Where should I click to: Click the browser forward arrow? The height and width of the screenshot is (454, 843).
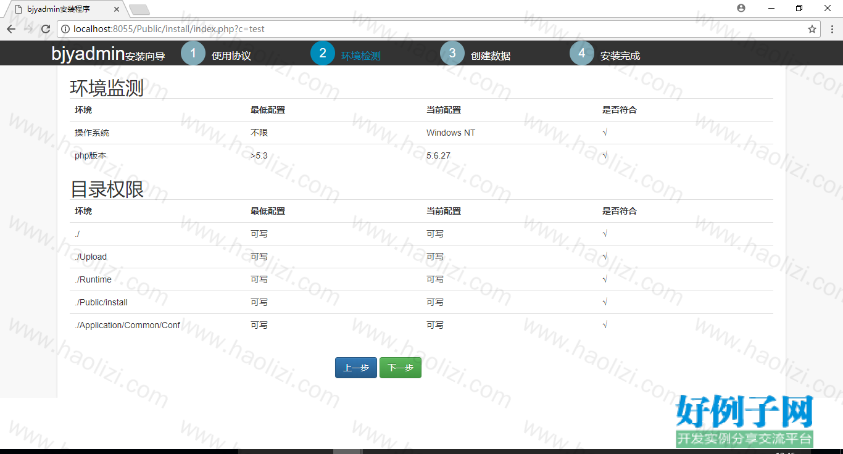tap(28, 29)
